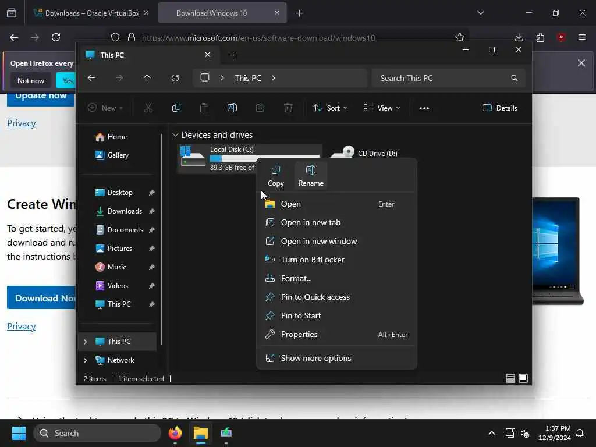Click the Explorer toolbar Copy icon
Screen dimensions: 596x447
coord(176,108)
